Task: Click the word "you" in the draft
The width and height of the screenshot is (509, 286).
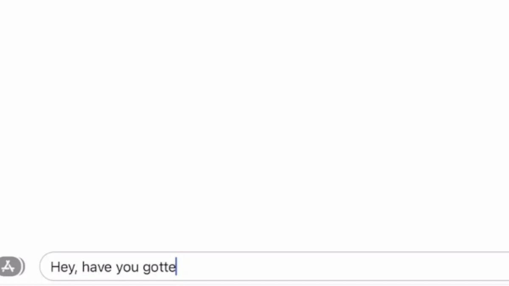Action: click(127, 268)
